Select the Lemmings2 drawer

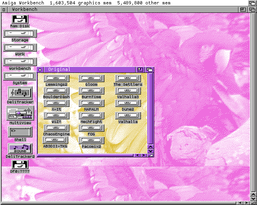57,78
